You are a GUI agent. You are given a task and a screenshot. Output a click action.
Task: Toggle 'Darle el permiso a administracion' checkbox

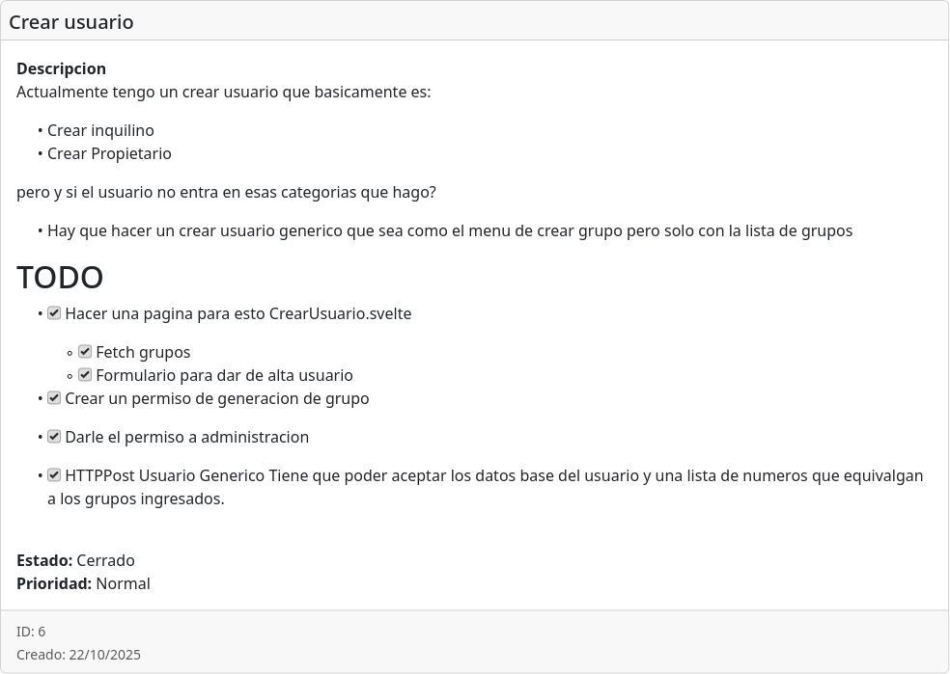coord(54,437)
